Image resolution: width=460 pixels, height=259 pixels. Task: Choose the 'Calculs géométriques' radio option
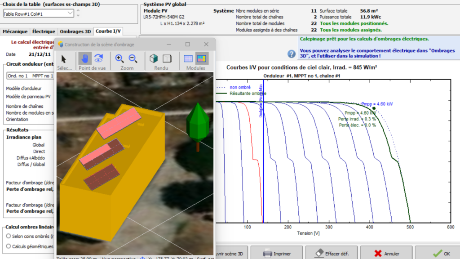(9, 246)
